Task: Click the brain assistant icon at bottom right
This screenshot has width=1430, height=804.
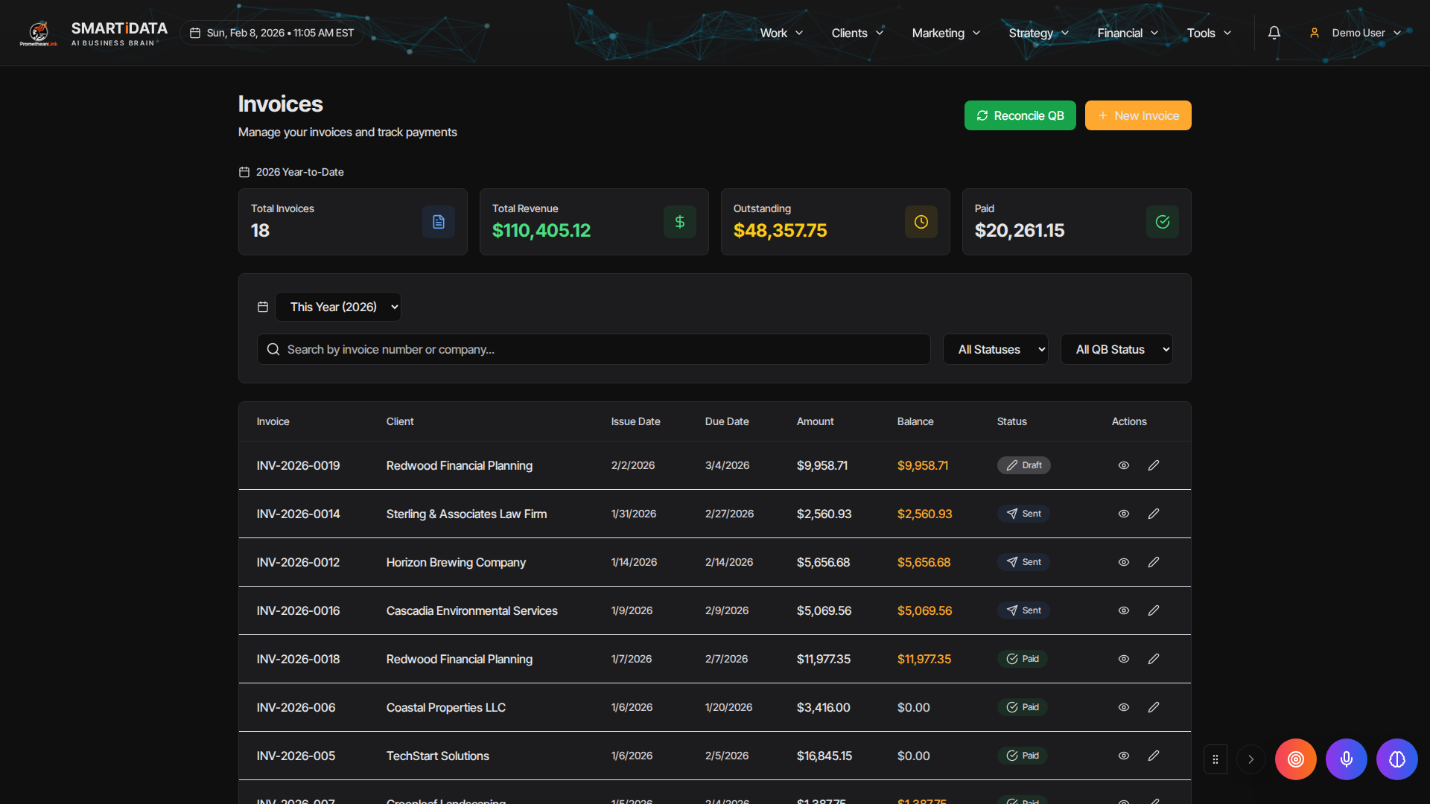Action: 1396,759
